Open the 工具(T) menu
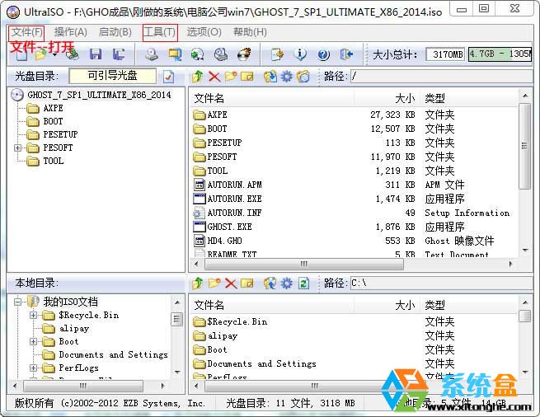This screenshot has width=540, height=417. pyautogui.click(x=160, y=32)
